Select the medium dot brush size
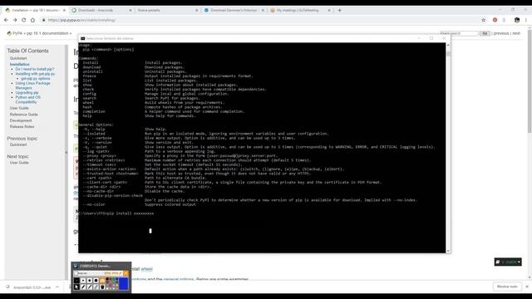The height and width of the screenshot is (299, 532). pos(90,281)
